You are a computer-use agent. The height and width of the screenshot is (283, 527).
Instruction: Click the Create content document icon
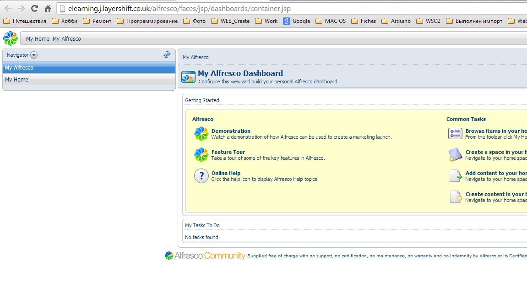[455, 197]
